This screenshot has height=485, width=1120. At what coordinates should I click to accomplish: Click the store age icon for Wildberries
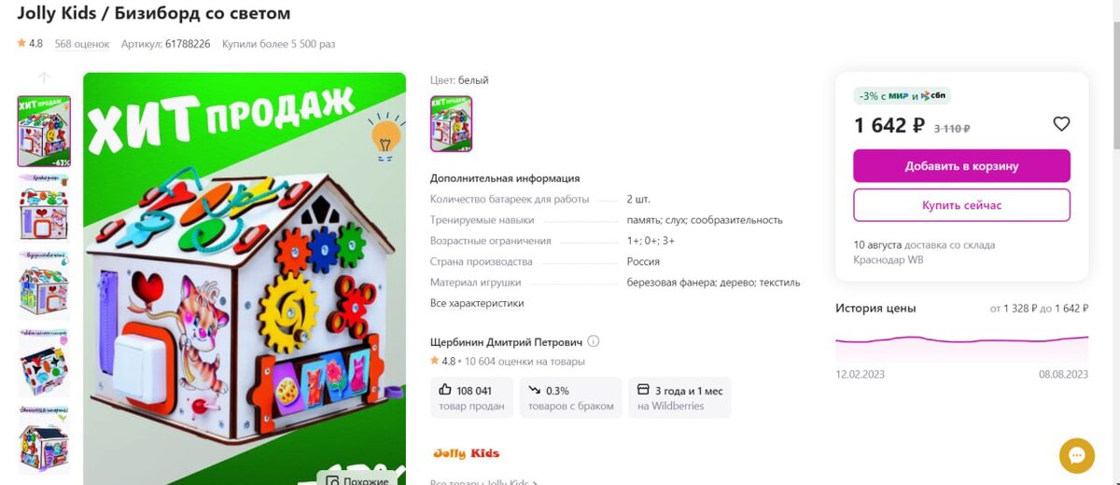click(x=643, y=391)
